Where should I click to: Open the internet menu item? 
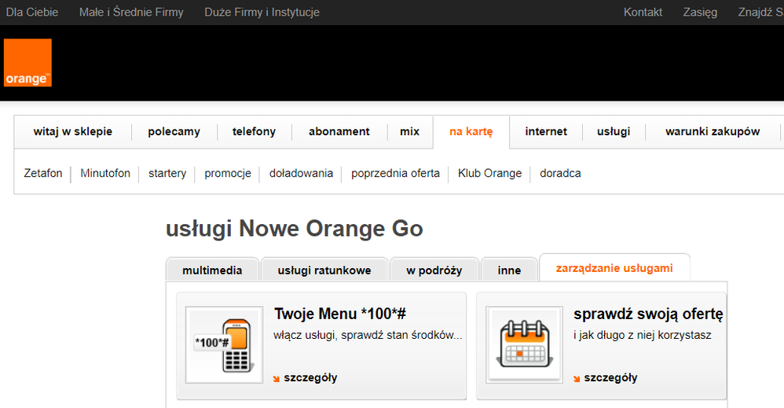coord(546,131)
